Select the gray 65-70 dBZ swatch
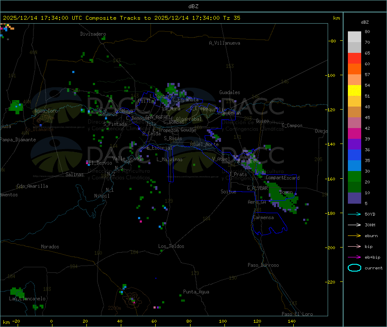 [354, 48]
